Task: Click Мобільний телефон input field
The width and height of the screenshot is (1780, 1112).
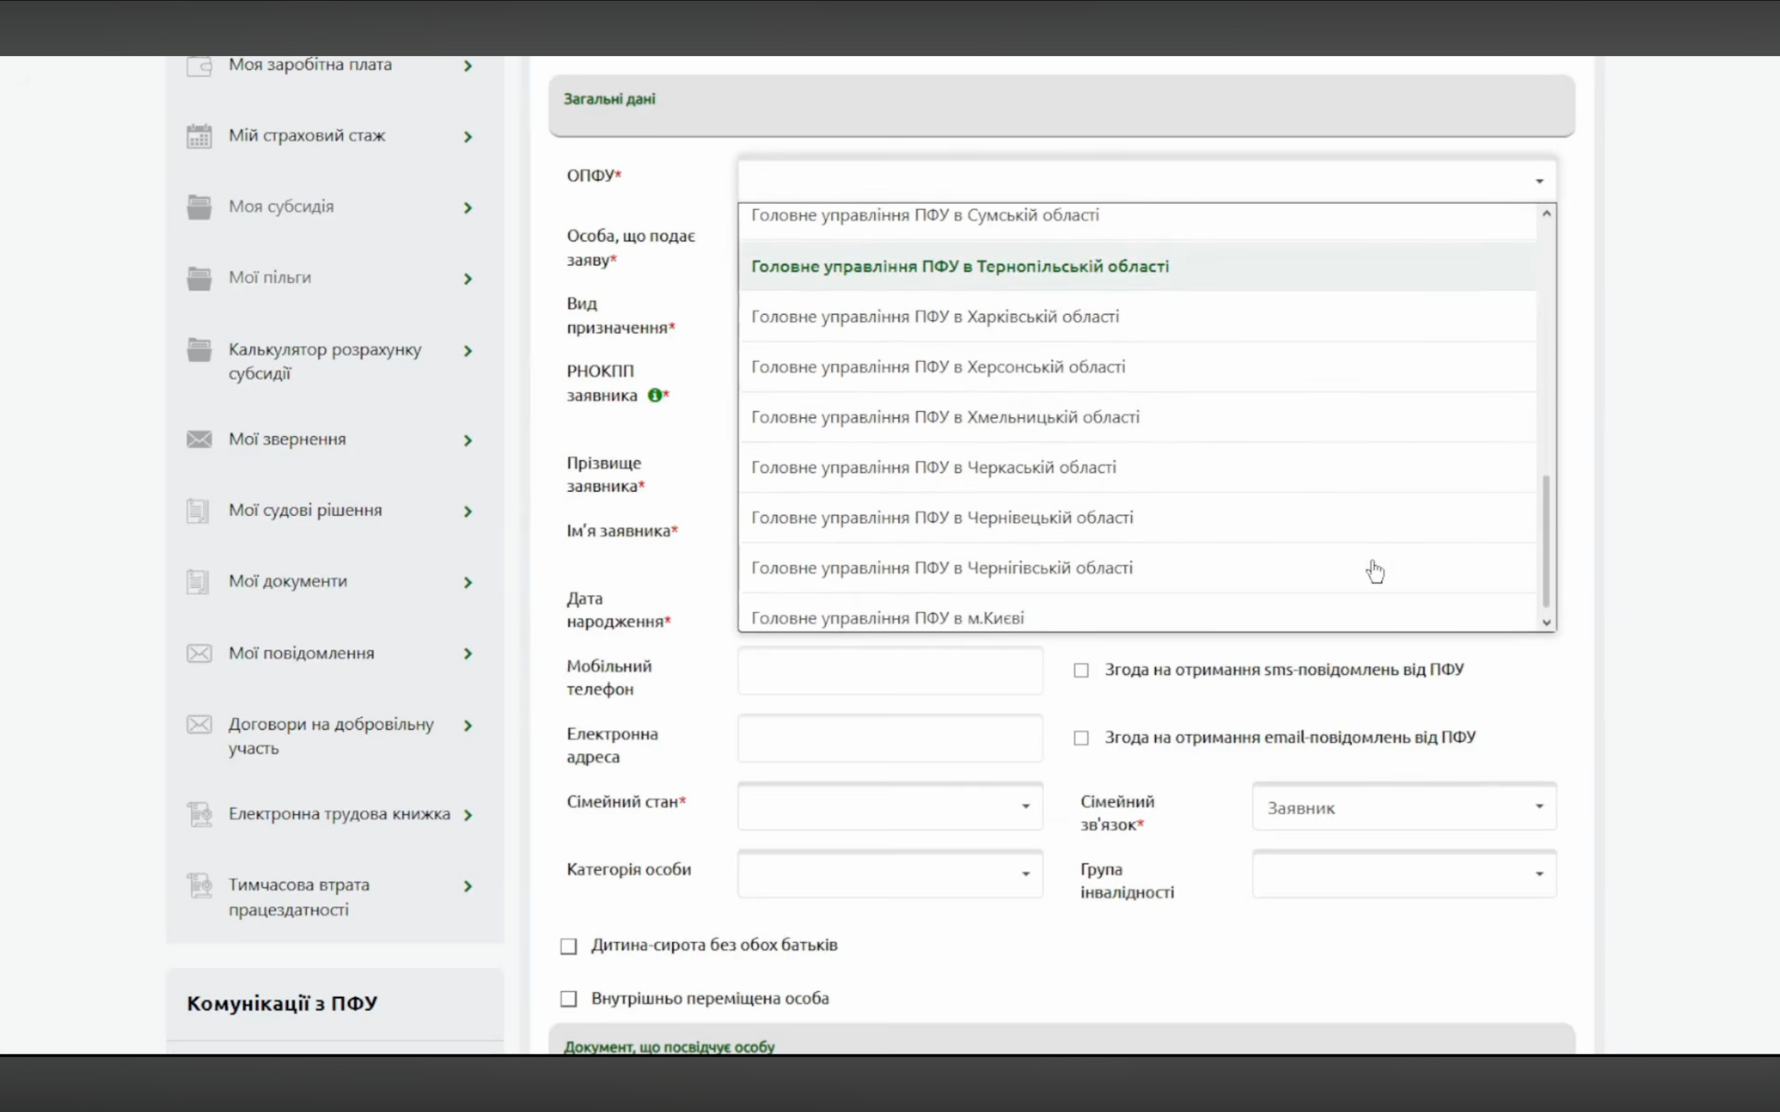Action: coord(890,671)
